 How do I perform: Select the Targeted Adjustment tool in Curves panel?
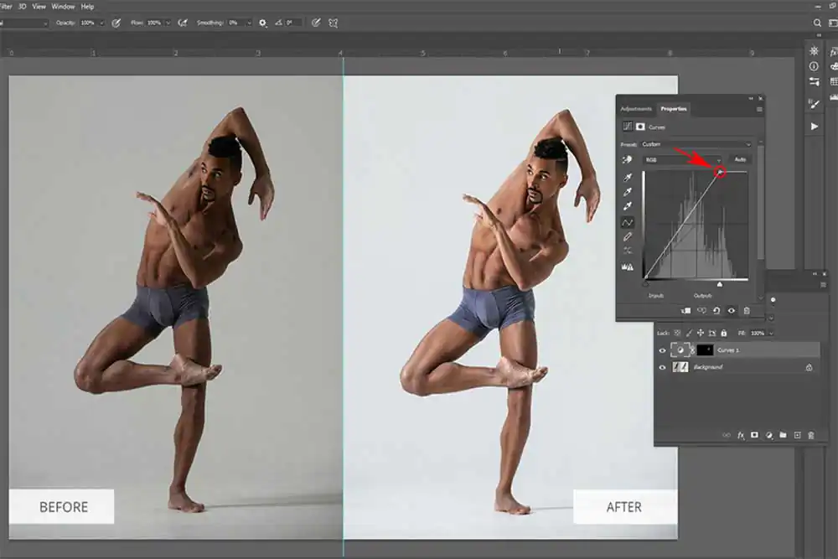(627, 158)
